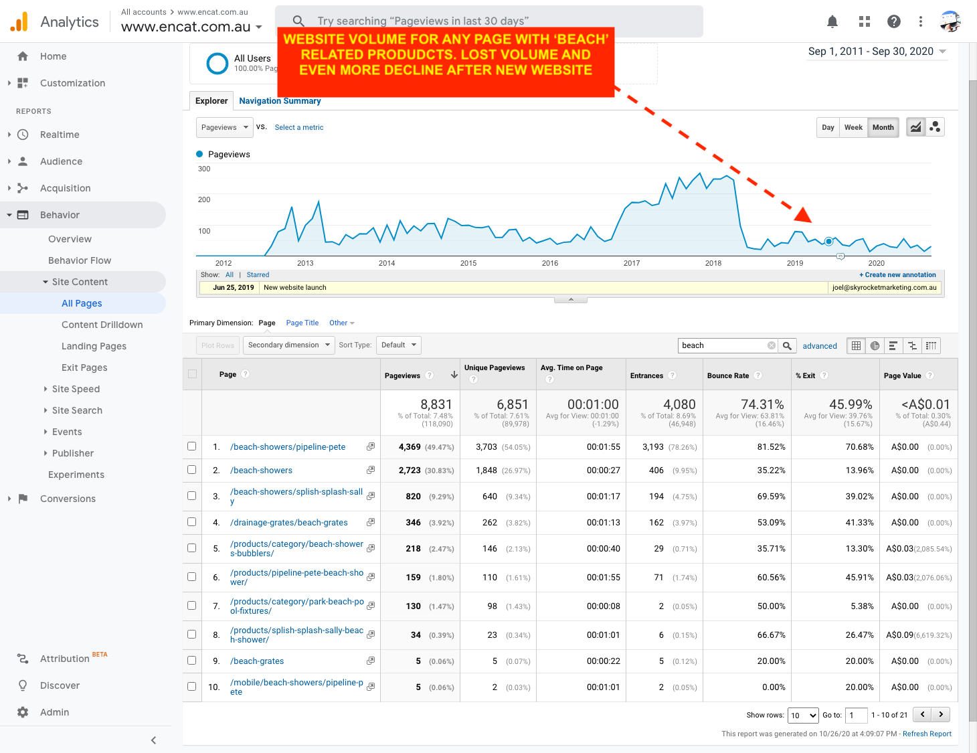Open Secondary dimension dropdown
The width and height of the screenshot is (977, 753).
pyautogui.click(x=288, y=345)
